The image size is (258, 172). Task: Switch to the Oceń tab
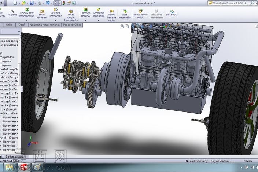click(x=22, y=25)
